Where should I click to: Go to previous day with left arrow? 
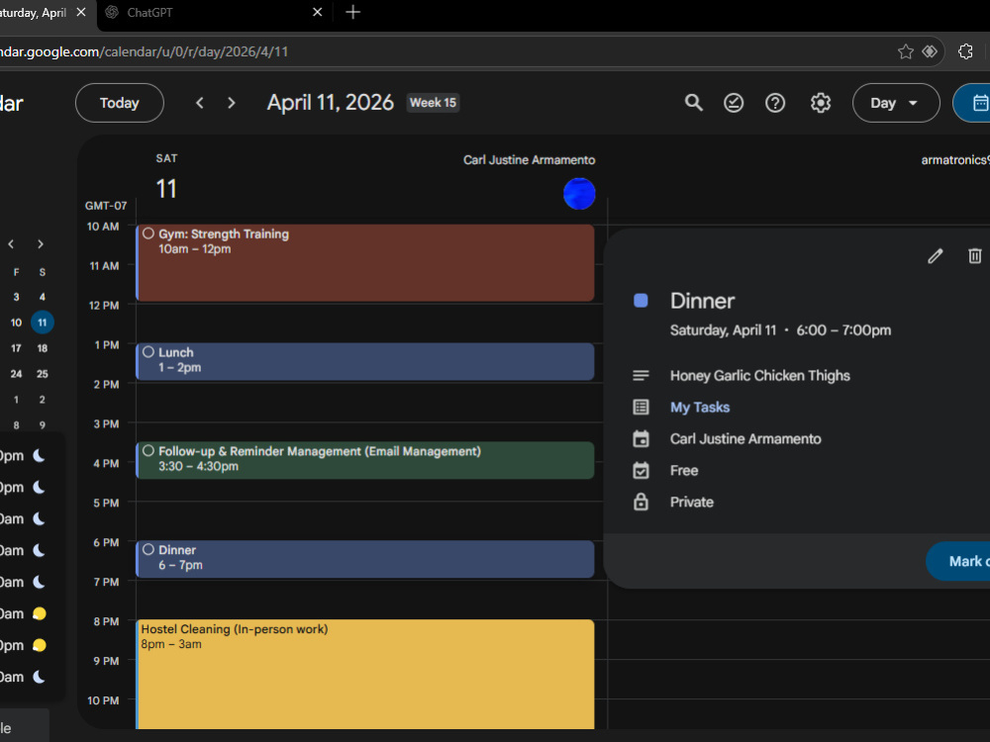pos(200,103)
